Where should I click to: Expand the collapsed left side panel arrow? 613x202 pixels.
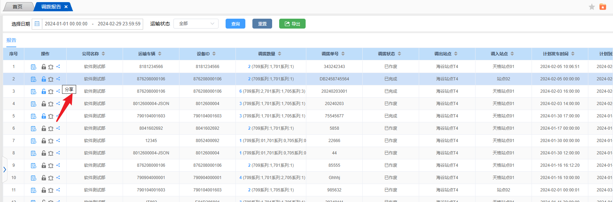5,170
